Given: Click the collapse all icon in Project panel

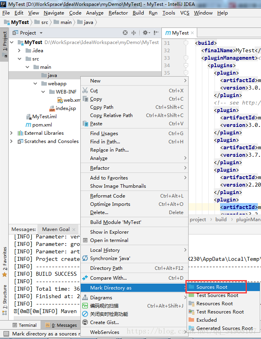Looking at the screenshot, I should 133,33.
